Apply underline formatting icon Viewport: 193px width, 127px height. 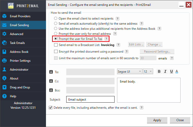(171, 71)
